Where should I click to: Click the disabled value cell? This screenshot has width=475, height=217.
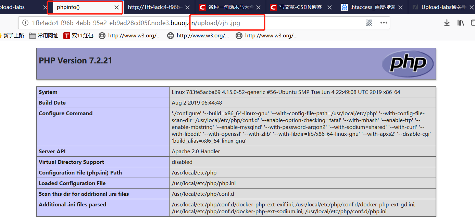302,162
